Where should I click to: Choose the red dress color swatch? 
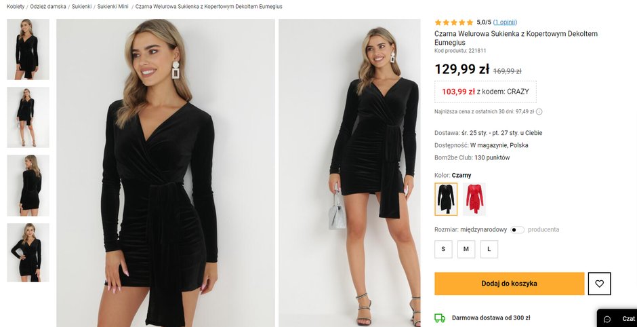coord(474,199)
